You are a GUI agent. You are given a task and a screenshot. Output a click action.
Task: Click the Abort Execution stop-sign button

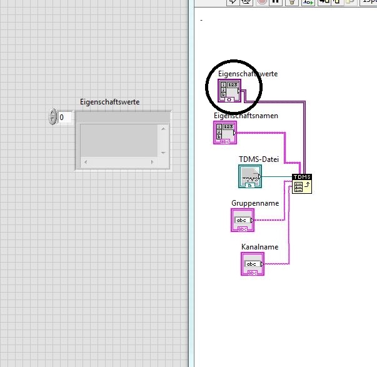tap(262, 2)
